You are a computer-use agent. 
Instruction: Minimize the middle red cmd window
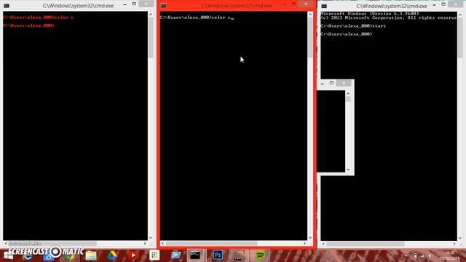285,4
